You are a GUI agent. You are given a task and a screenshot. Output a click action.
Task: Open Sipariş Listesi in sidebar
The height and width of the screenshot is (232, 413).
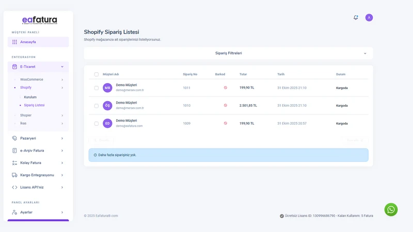pos(34,105)
